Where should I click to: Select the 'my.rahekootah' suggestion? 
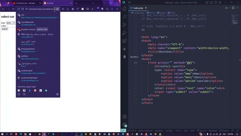click(38, 23)
